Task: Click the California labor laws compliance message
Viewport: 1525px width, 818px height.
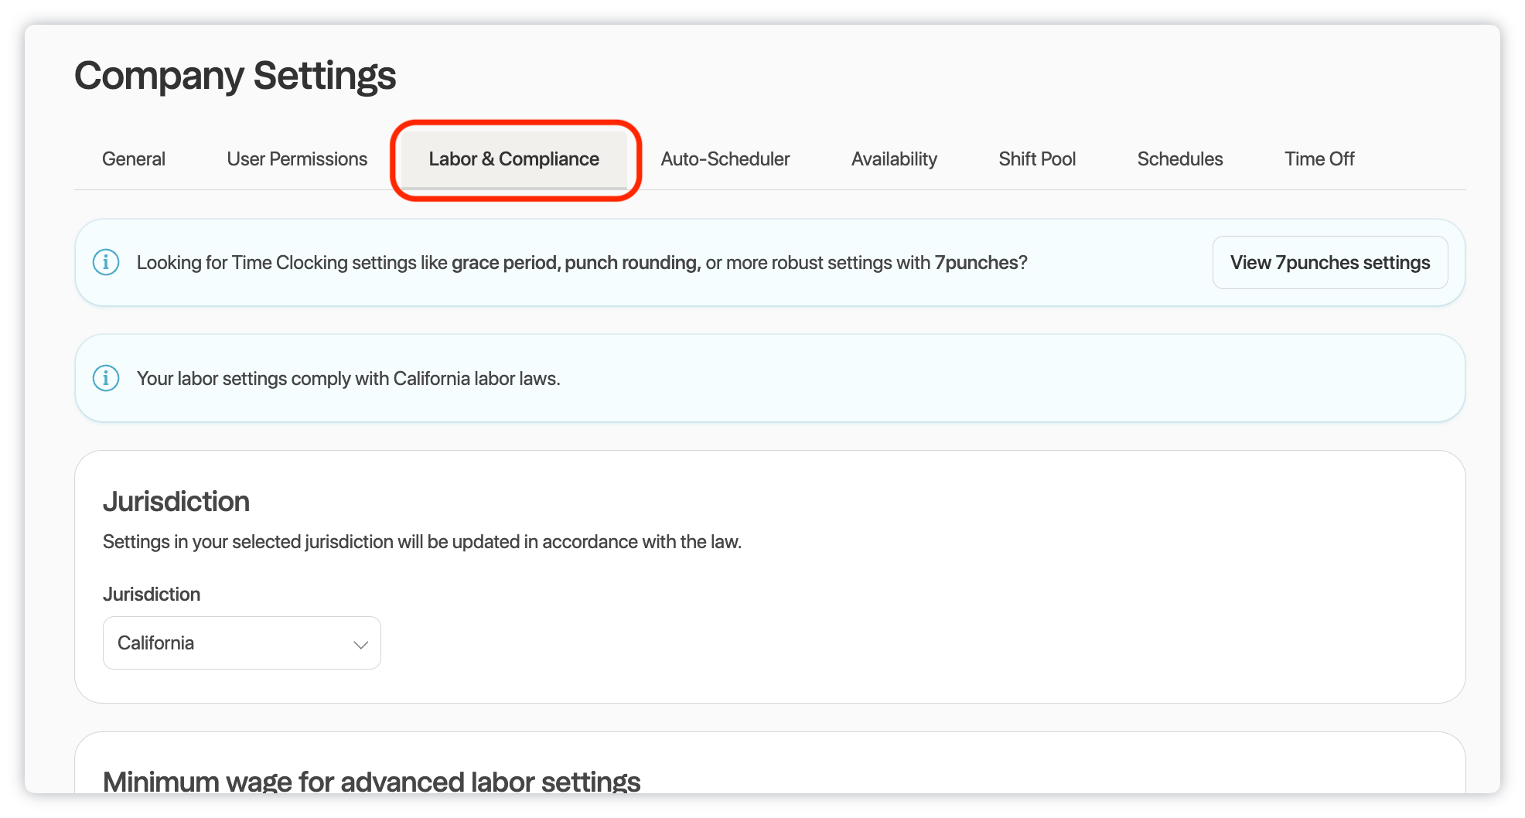Action: click(x=348, y=379)
